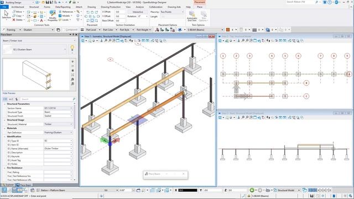Click the Z coordinate field in status toolbar
Screen dimensions: 354x199
237,190
